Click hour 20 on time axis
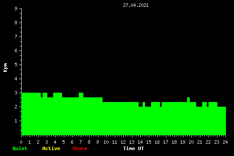Viewport: 234px width, 156px height. [191, 142]
